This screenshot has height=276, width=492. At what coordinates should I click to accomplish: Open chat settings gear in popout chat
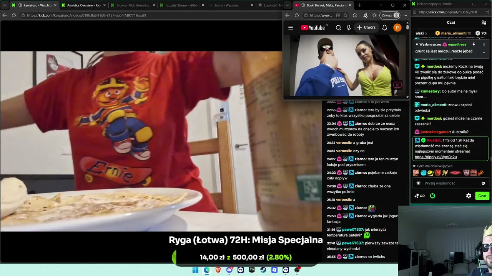469,196
